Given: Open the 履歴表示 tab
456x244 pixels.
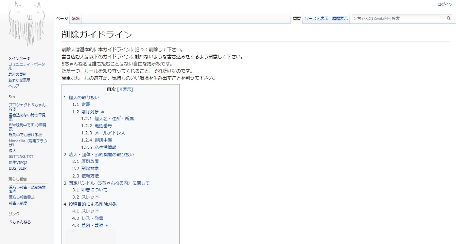Looking at the screenshot, I should (340, 19).
